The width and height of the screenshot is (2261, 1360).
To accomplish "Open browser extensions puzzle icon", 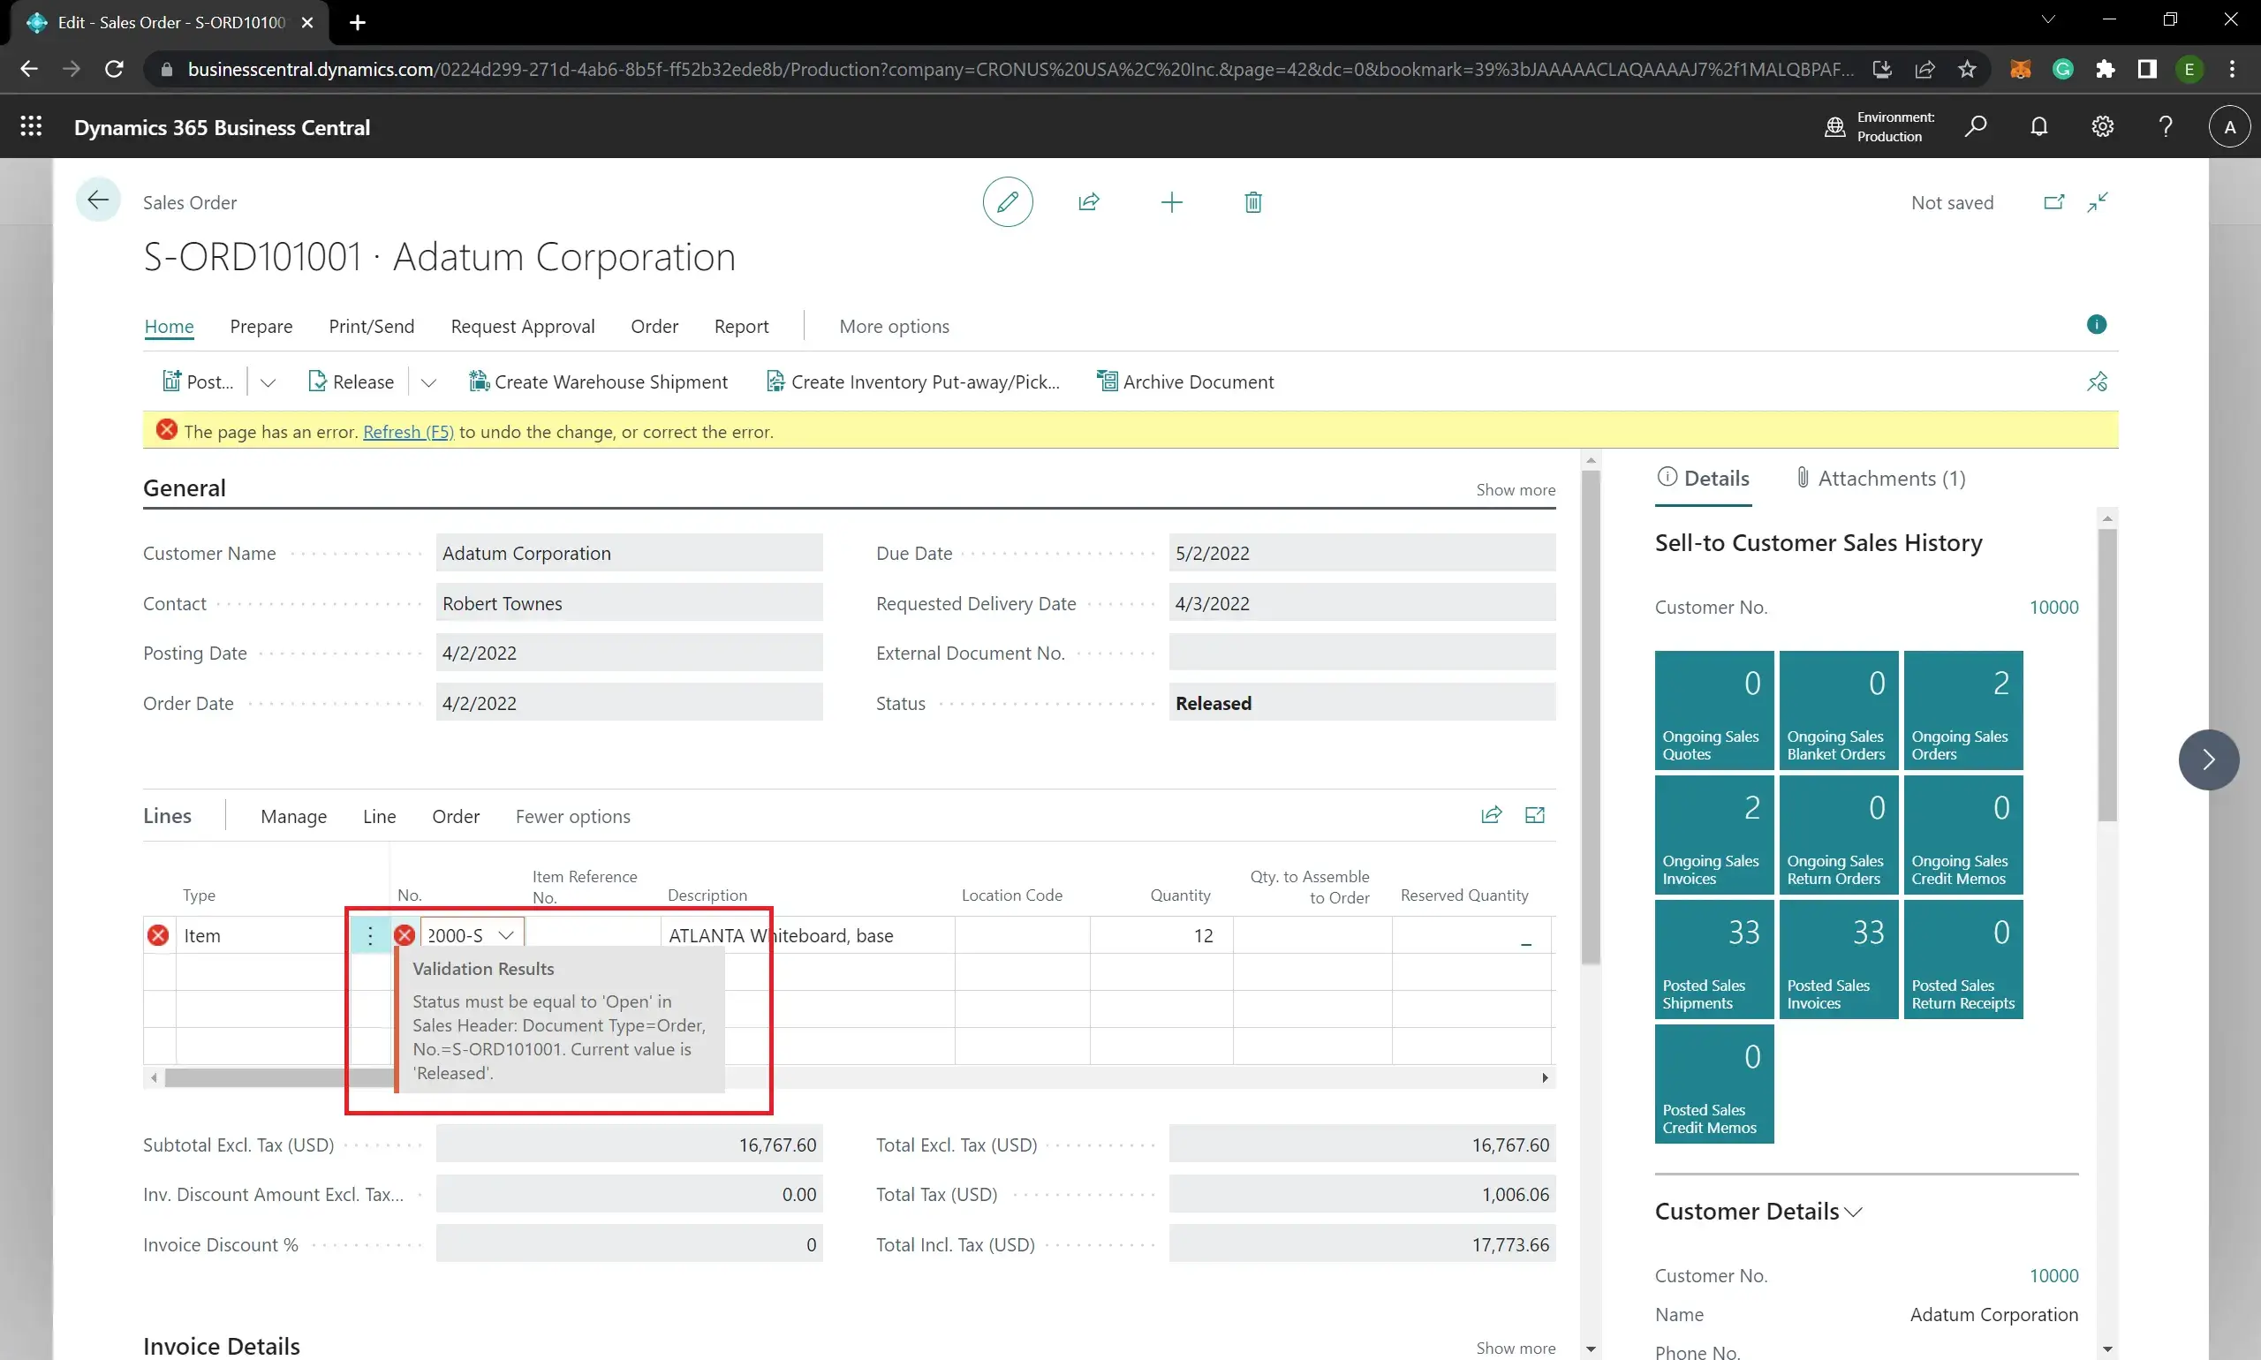I will (2105, 69).
